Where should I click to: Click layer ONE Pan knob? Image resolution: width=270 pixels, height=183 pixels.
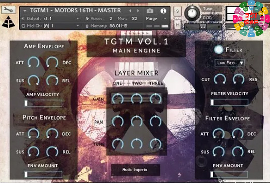(118, 121)
